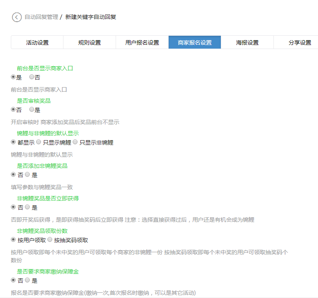Select the 都显示 radio option
Viewport: 318px width, 298px height.
tap(13, 142)
